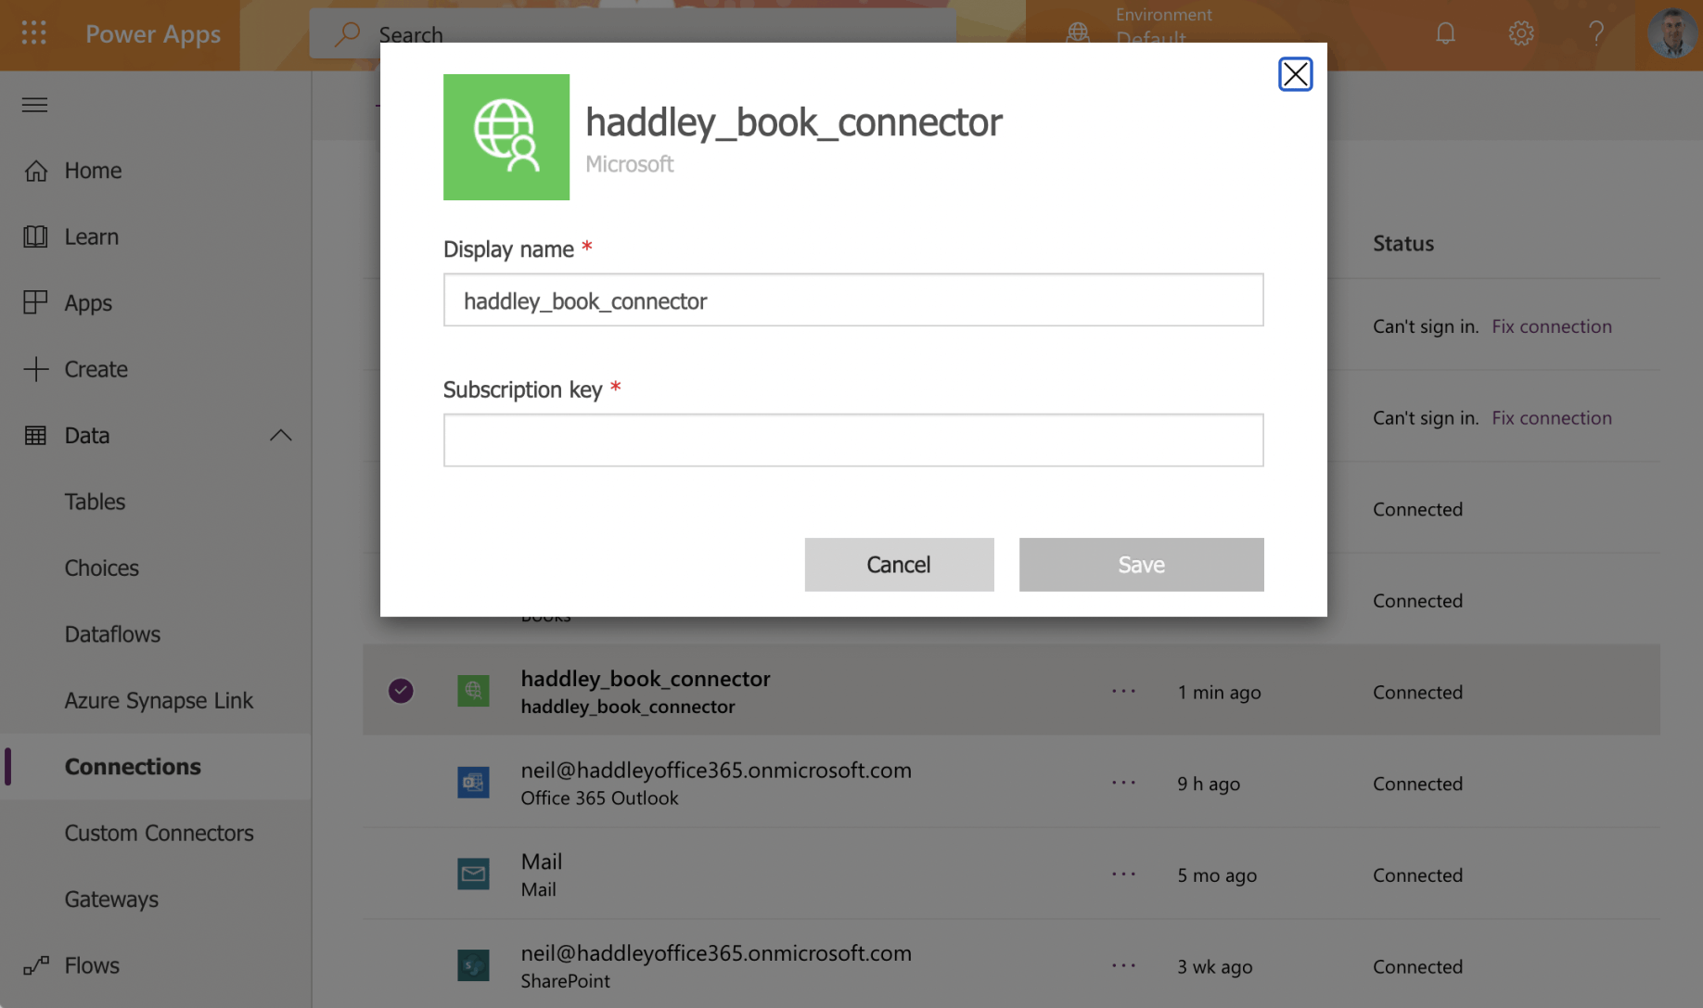
Task: Open more options for Mail row
Action: 1123,874
